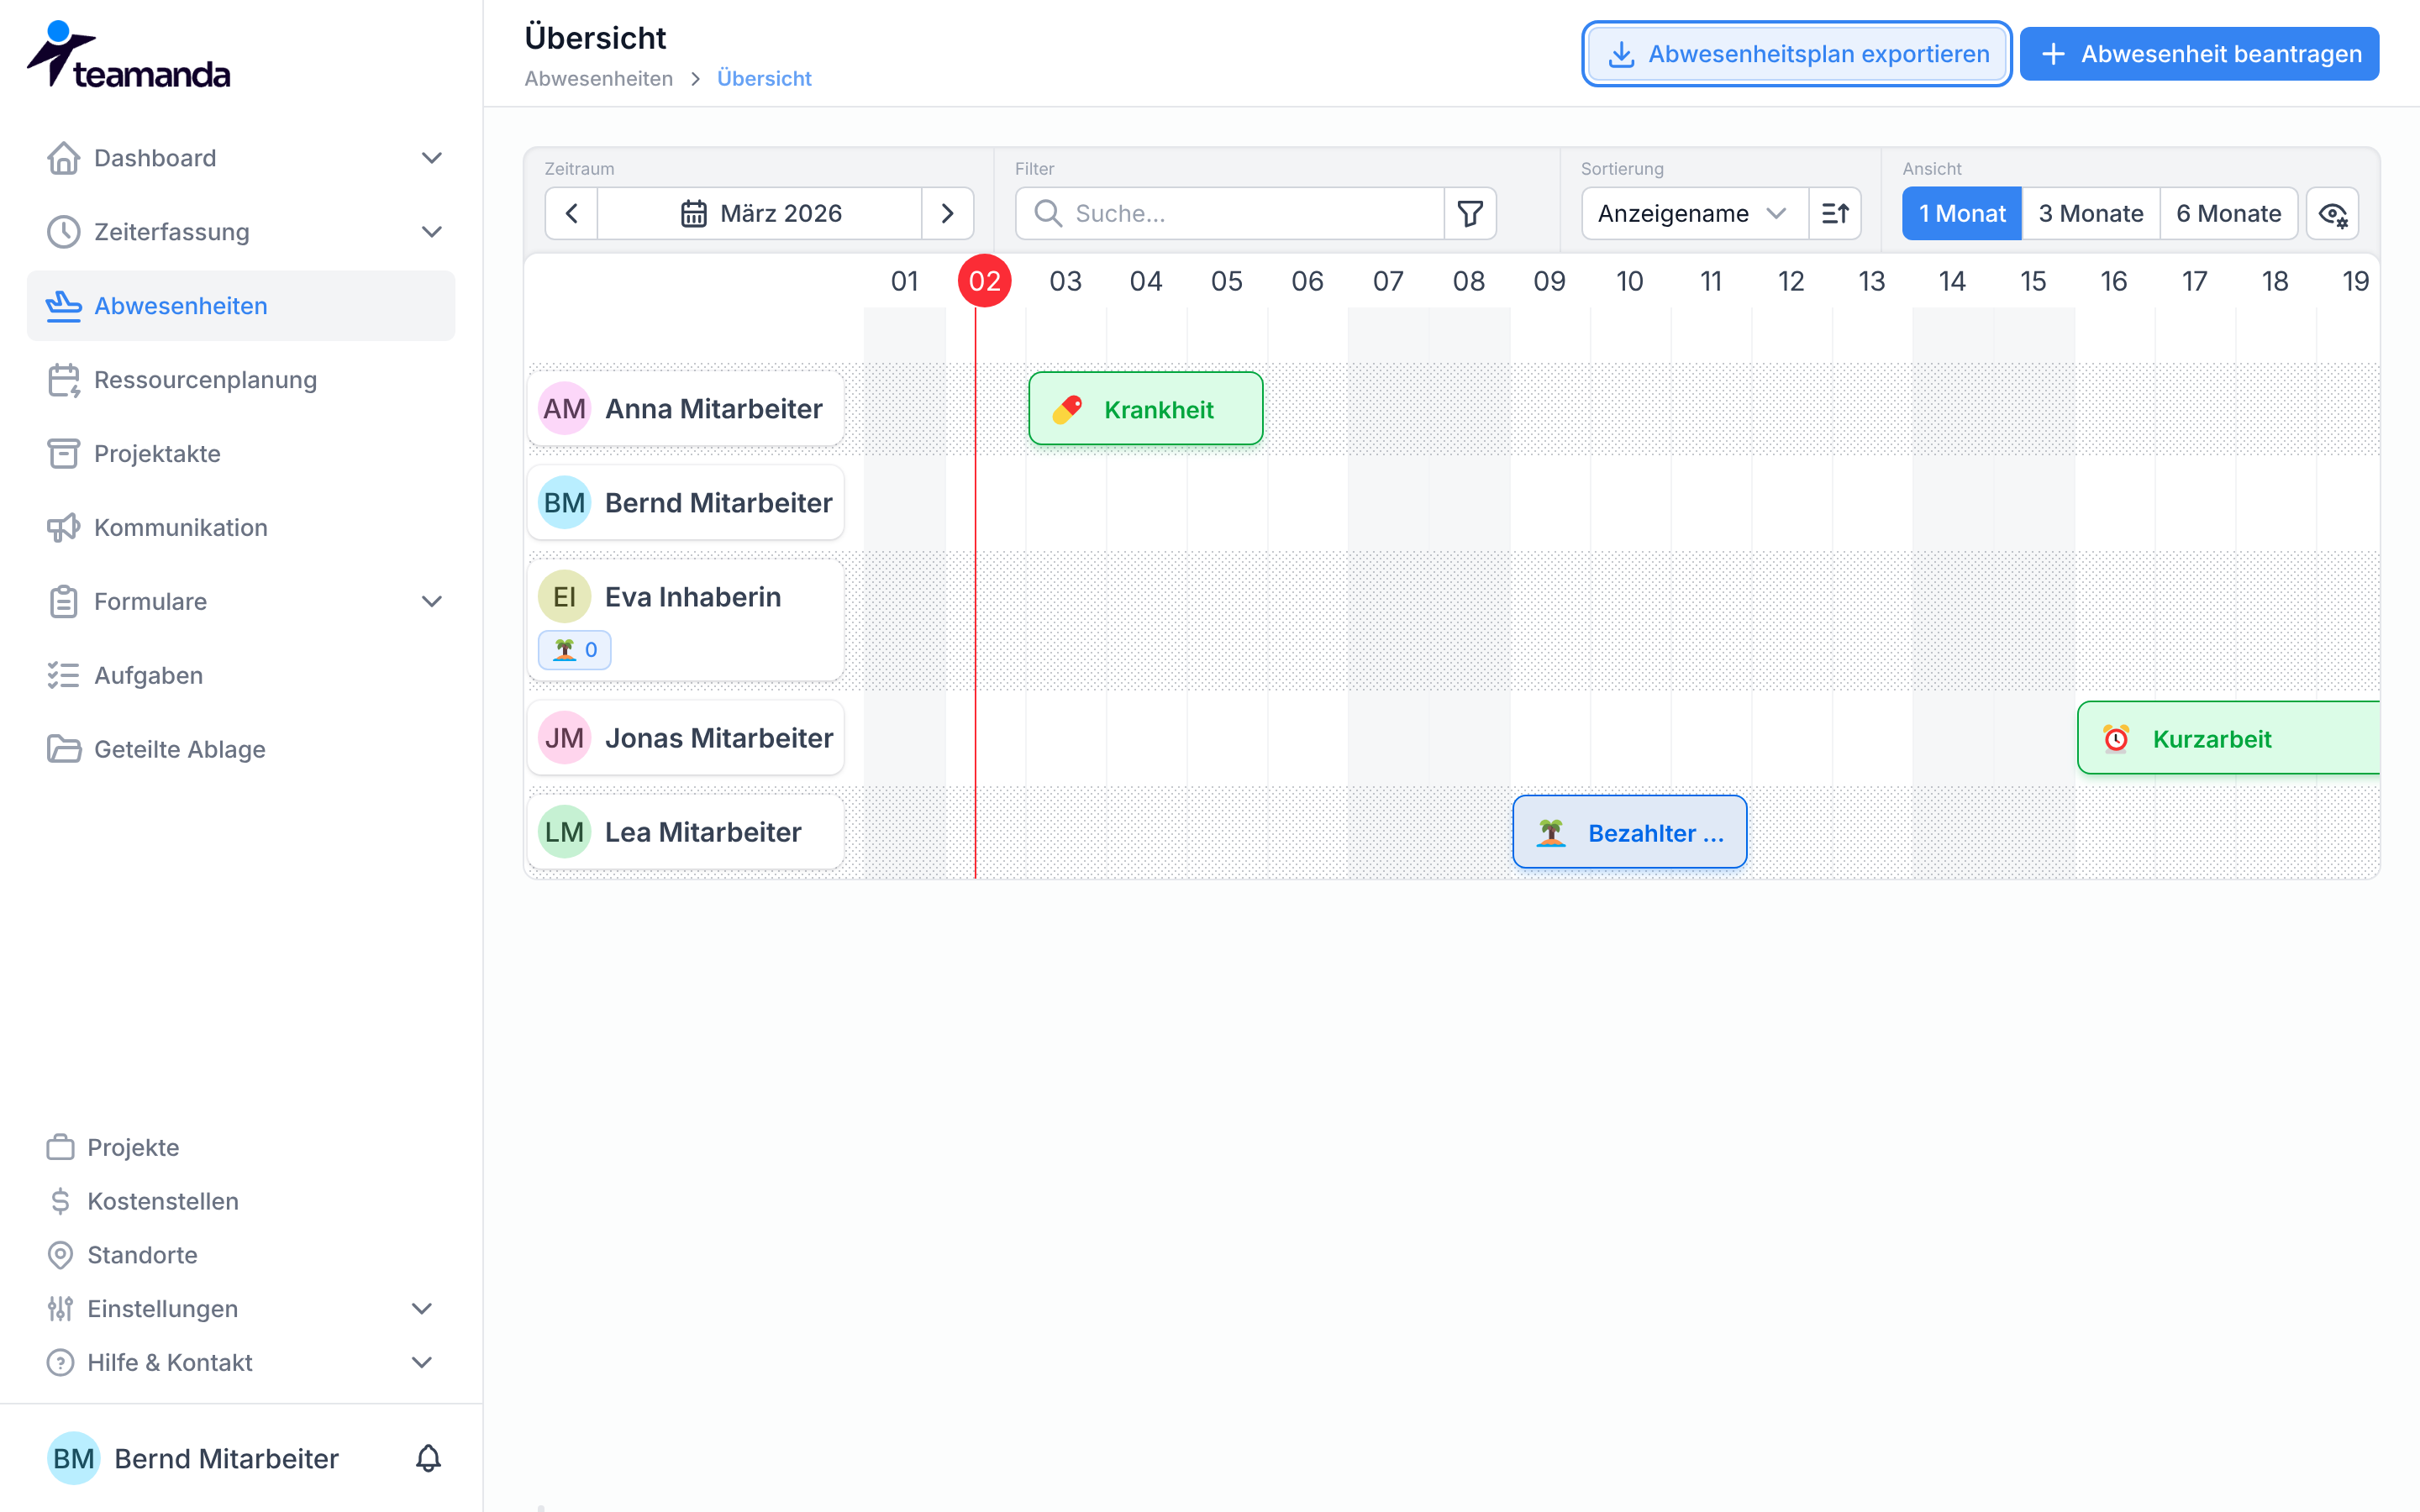This screenshot has width=2420, height=1512.
Task: Expand the Hilfe & Kontakt chevron
Action: point(422,1363)
